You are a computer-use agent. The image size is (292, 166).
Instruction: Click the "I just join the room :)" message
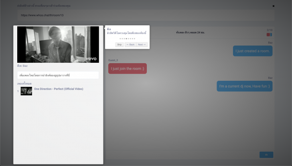click(128, 68)
